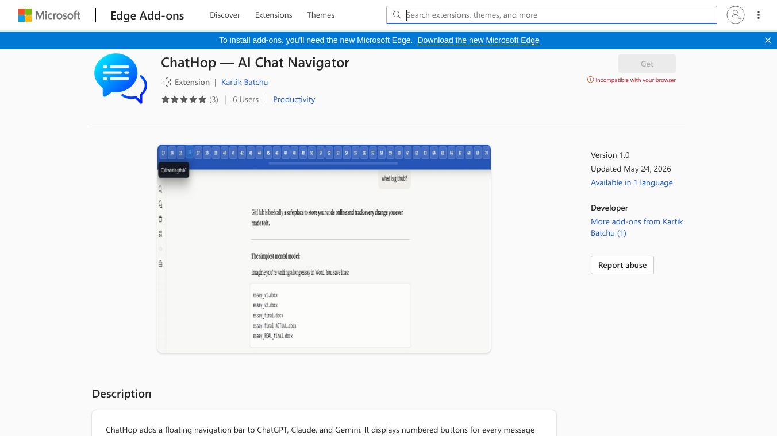The width and height of the screenshot is (777, 436).
Task: Click the Extension puzzle-piece icon
Action: coord(167,82)
